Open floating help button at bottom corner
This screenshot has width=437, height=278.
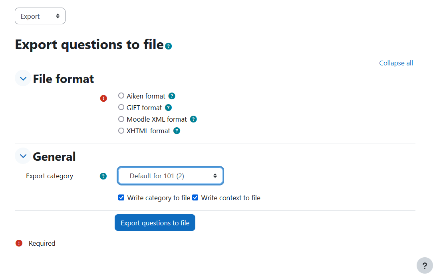[425, 266]
